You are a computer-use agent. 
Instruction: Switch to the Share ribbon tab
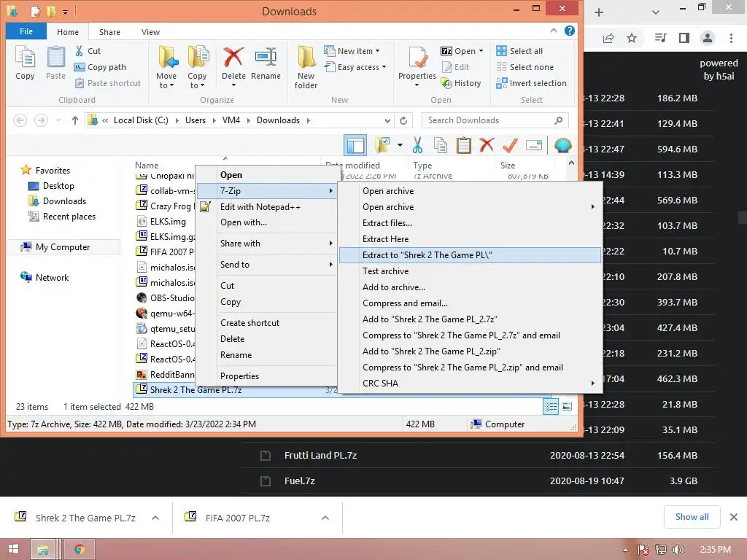pyautogui.click(x=109, y=32)
